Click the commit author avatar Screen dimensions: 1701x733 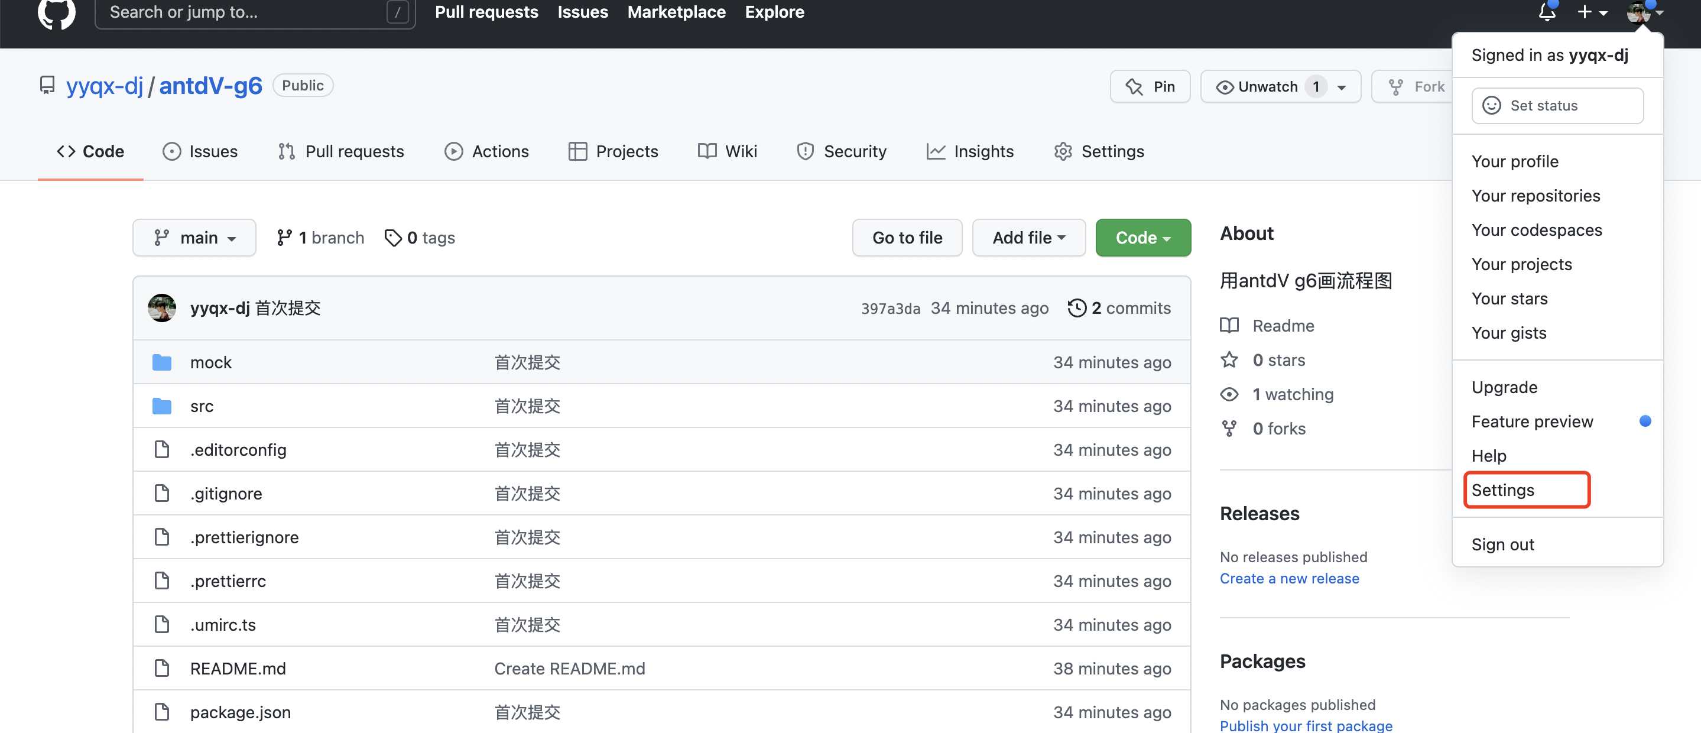click(162, 308)
